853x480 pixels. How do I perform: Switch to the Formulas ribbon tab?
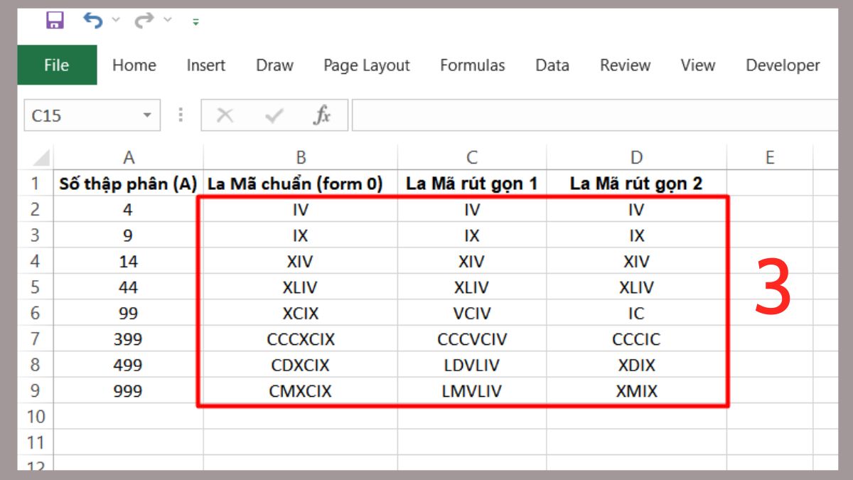point(472,65)
